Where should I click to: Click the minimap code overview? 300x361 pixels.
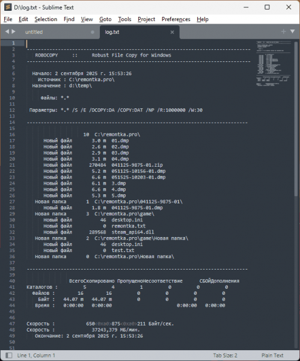tap(274, 64)
